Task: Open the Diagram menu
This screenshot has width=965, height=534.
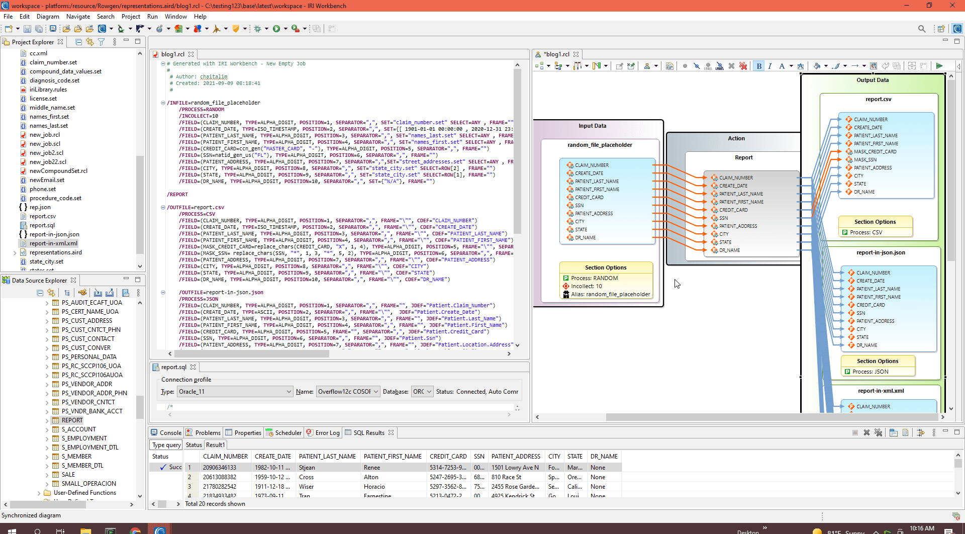Action: click(x=48, y=16)
